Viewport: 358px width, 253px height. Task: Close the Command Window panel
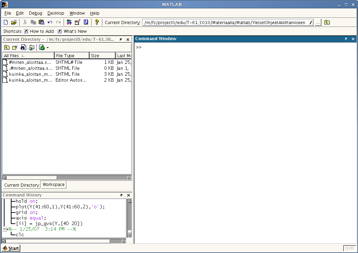[353, 39]
